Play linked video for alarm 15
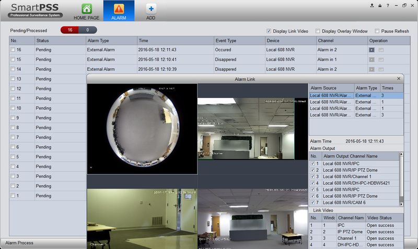The height and width of the screenshot is (249, 418). click(371, 60)
